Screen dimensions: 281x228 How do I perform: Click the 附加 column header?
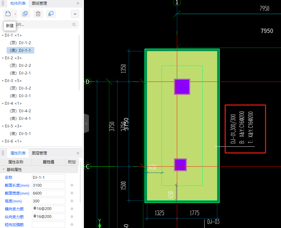(x=72, y=162)
